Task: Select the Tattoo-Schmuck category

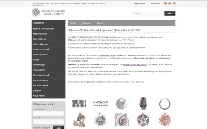Action: point(41,54)
